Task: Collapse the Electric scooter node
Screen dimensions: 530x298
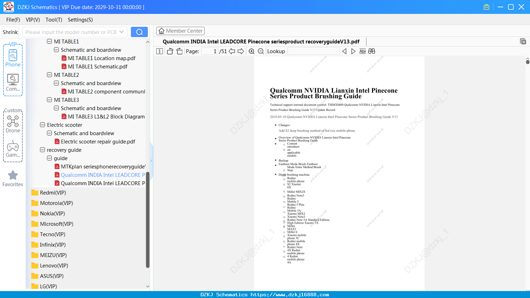Action: click(42, 125)
